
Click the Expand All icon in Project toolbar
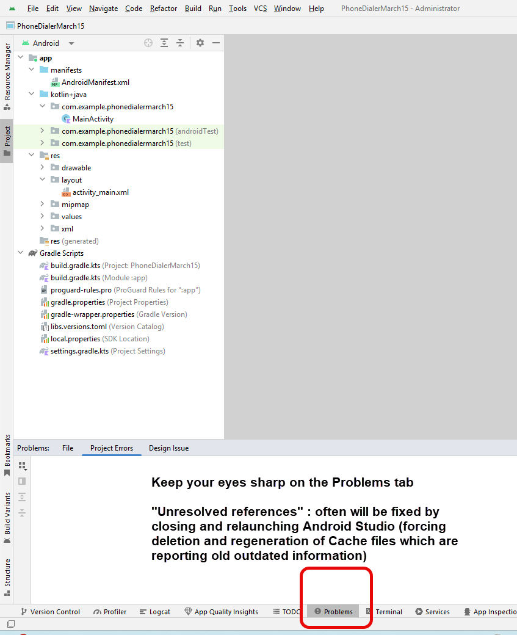(x=164, y=43)
